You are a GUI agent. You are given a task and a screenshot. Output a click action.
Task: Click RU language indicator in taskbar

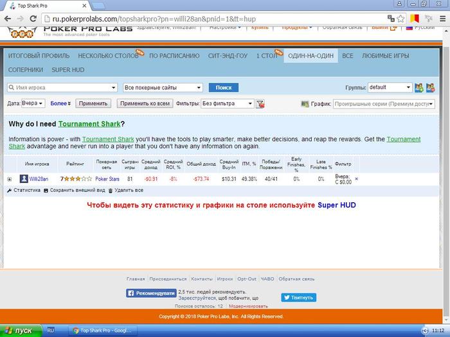pyautogui.click(x=51, y=331)
